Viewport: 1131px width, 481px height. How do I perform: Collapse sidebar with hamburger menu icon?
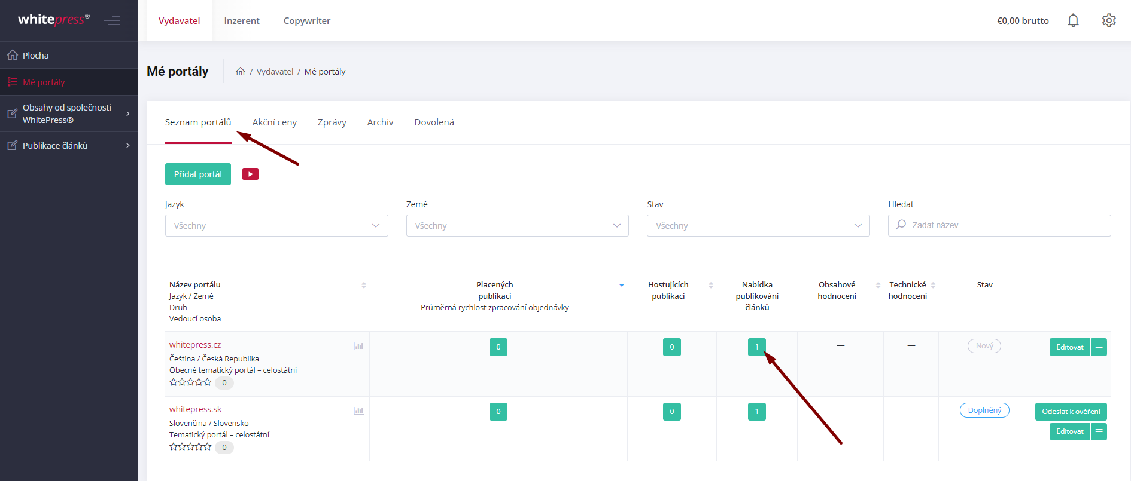[112, 21]
